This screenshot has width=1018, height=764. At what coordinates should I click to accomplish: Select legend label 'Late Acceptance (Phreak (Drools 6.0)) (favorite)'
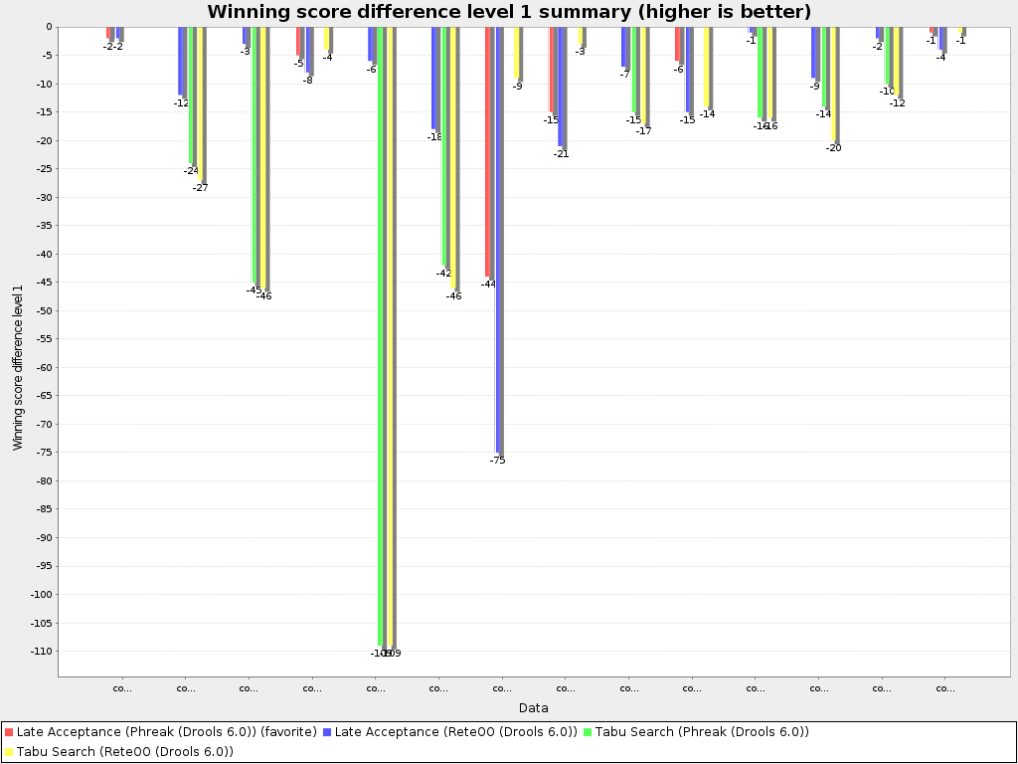click(166, 732)
